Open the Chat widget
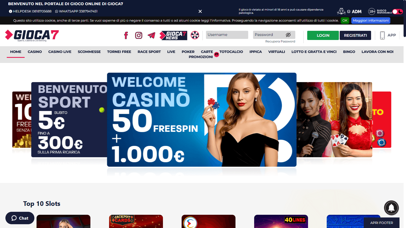Viewport: 406px width, 228px height. (20, 218)
